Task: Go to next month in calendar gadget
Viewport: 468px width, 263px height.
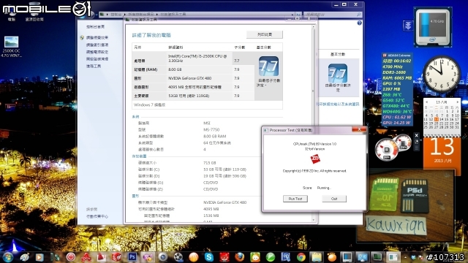Action: (x=458, y=102)
